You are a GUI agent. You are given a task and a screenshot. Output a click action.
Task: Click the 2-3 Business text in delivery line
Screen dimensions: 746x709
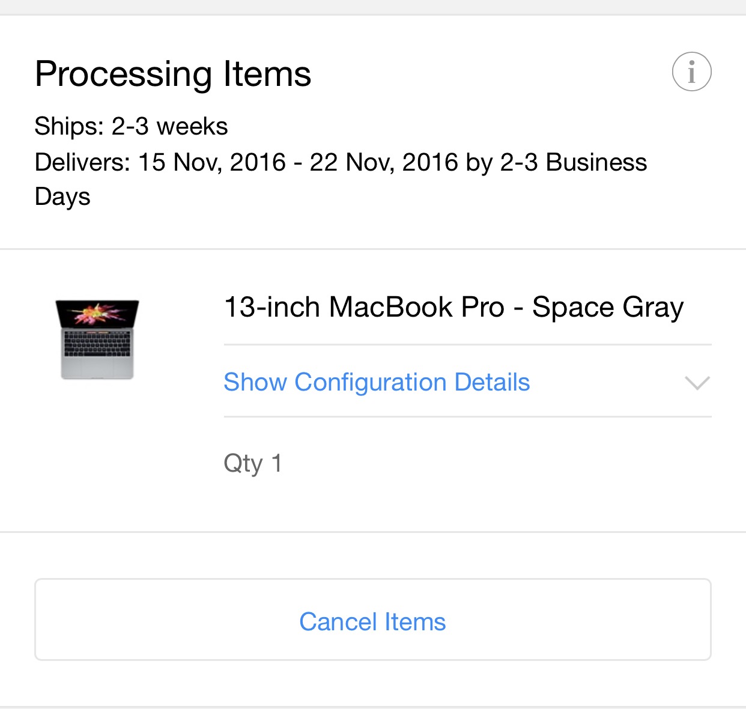coord(574,162)
